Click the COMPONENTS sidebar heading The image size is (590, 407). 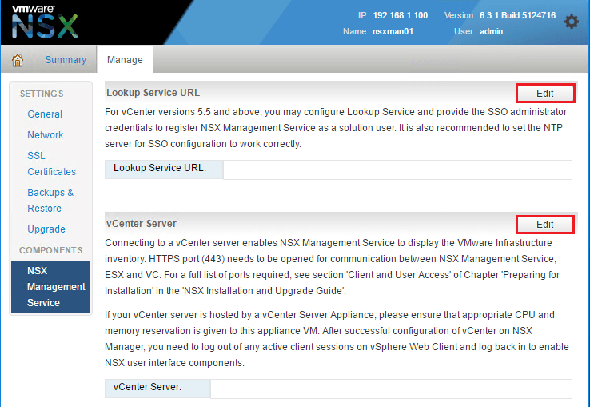coord(51,250)
